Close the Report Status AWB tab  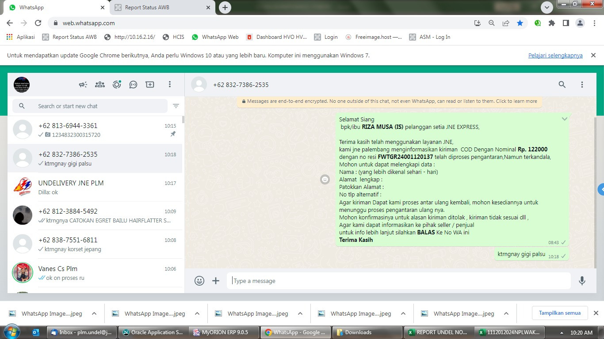(208, 8)
